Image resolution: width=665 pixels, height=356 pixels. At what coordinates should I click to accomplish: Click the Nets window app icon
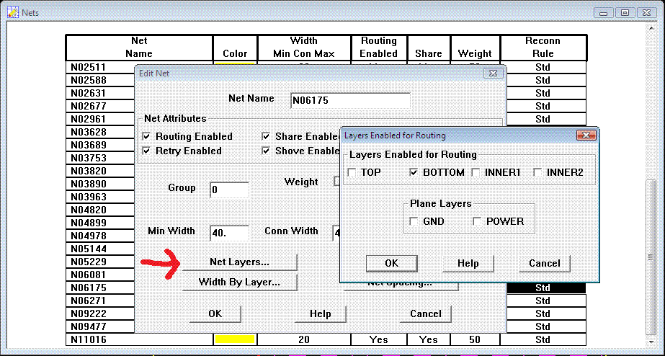[13, 12]
